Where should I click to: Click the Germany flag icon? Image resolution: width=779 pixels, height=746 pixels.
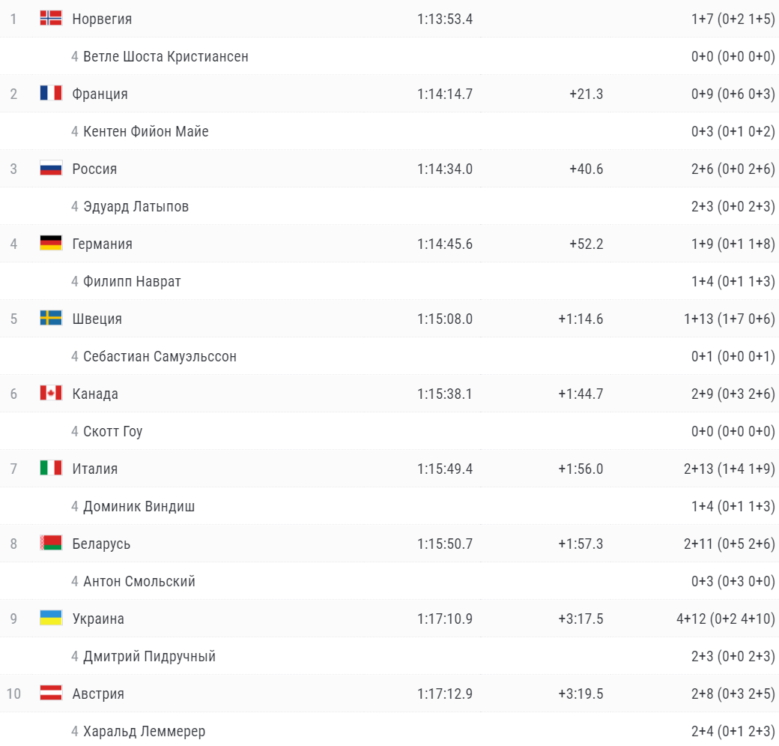point(51,244)
